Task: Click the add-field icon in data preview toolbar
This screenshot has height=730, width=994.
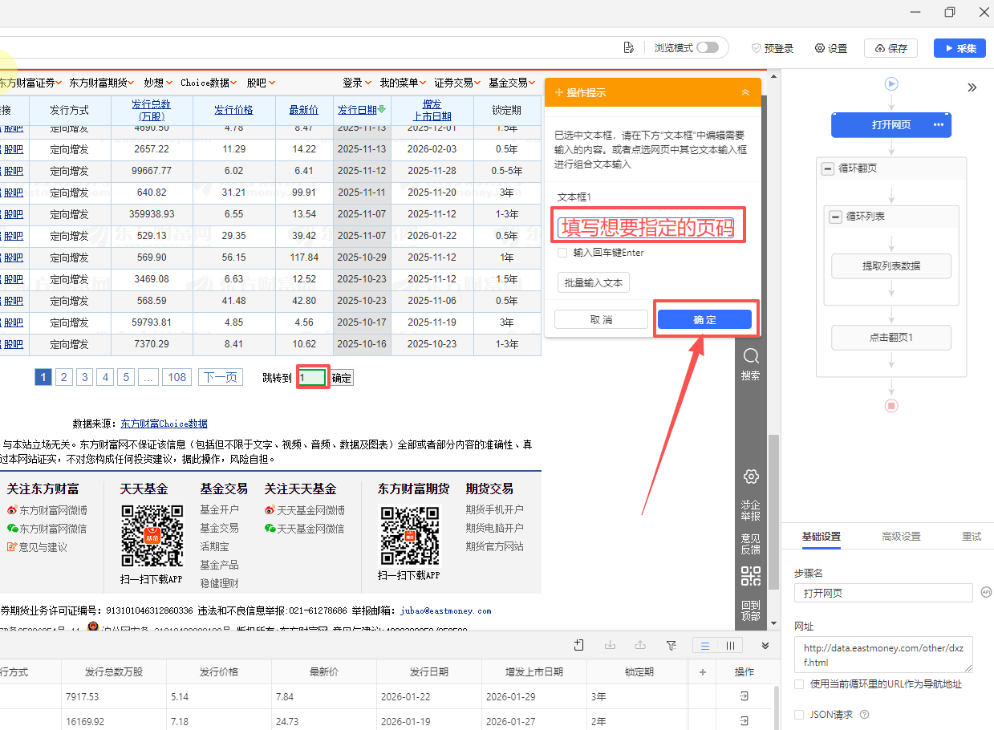Action: 579,645
